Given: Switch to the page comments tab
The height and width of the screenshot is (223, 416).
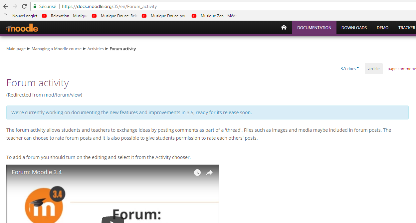Looking at the screenshot, I should [x=402, y=69].
